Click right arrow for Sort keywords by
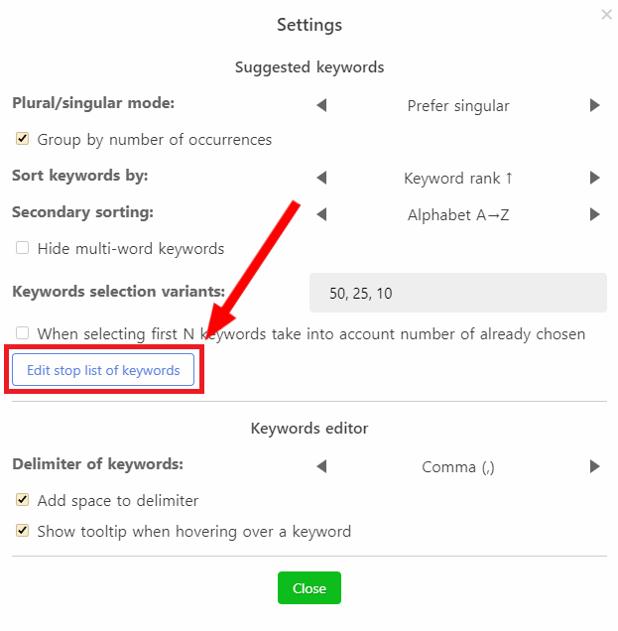618x631 pixels. coord(594,178)
